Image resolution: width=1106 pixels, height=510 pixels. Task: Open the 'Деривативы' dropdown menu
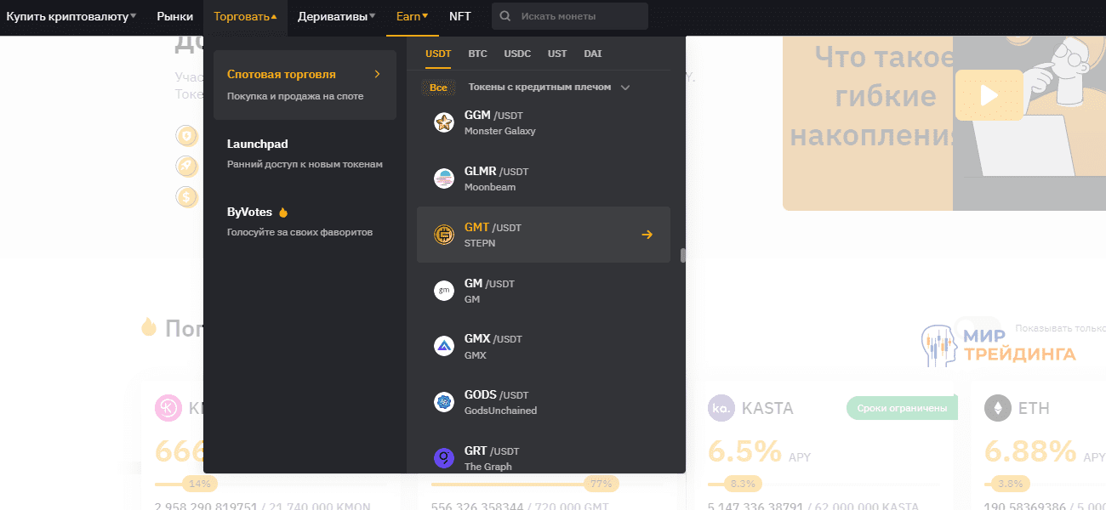336,16
